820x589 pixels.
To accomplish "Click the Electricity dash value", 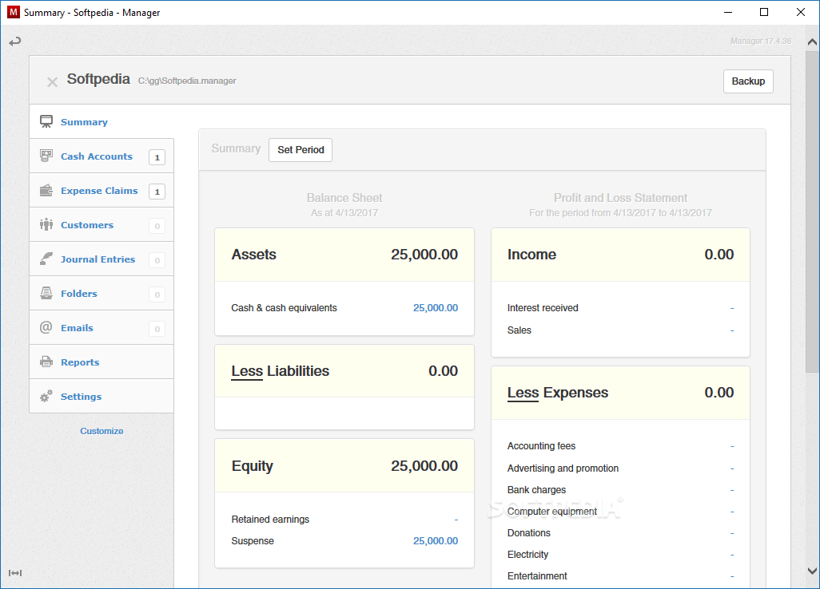I will click(x=731, y=555).
